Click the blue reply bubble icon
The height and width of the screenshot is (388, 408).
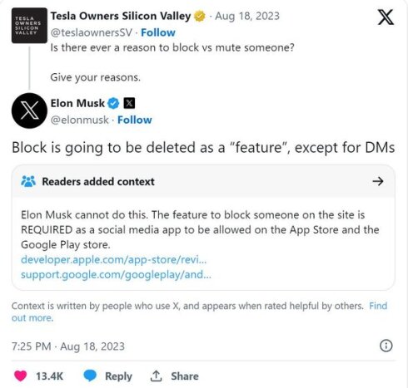(x=90, y=376)
